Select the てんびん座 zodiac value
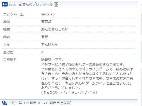 pos(50,44)
